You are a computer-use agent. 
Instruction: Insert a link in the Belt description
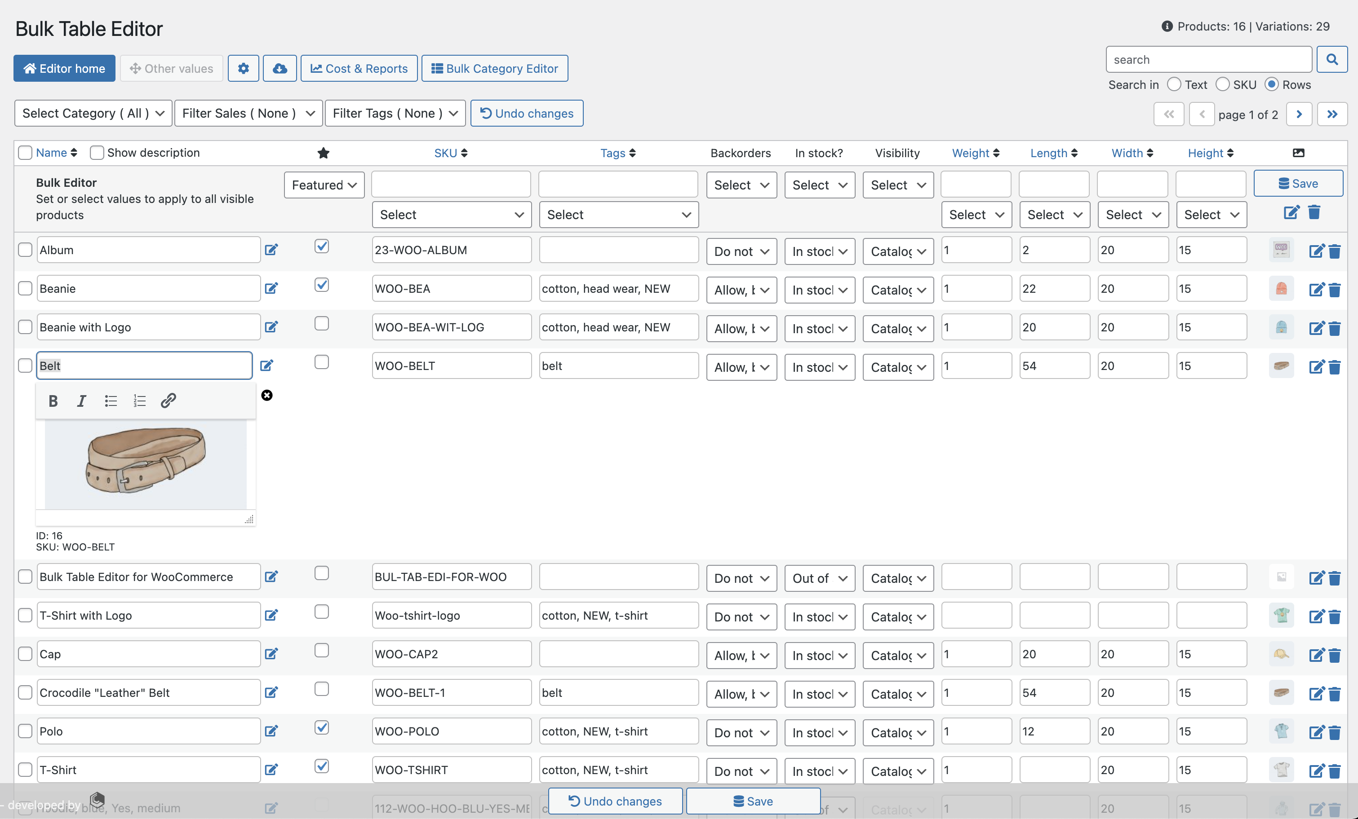[168, 401]
